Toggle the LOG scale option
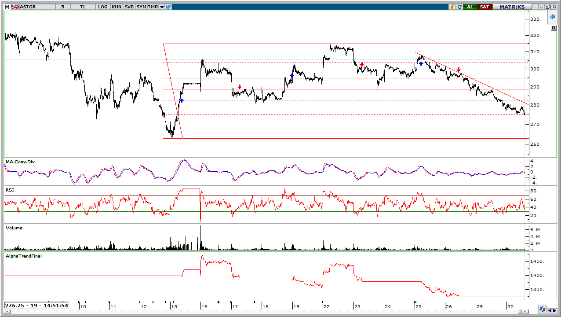This screenshot has width=561, height=317. (x=102, y=7)
